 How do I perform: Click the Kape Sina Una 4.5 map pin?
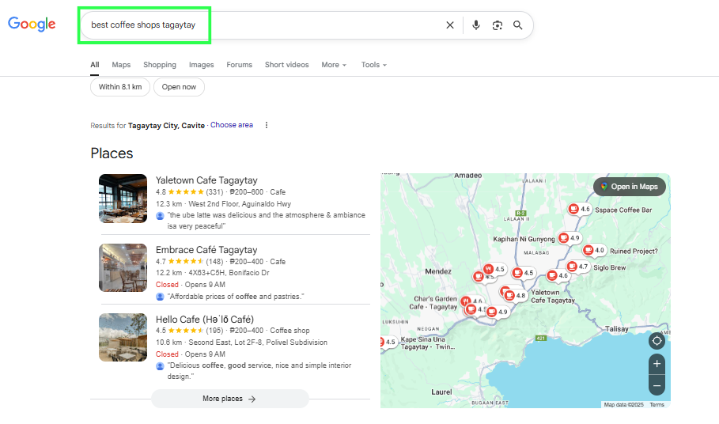pos(388,342)
